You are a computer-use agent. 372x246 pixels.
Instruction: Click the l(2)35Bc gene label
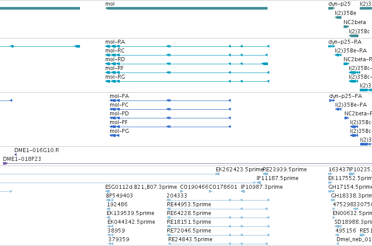pyautogui.click(x=359, y=31)
